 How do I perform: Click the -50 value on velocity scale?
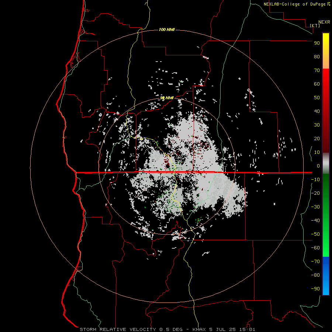315,234
